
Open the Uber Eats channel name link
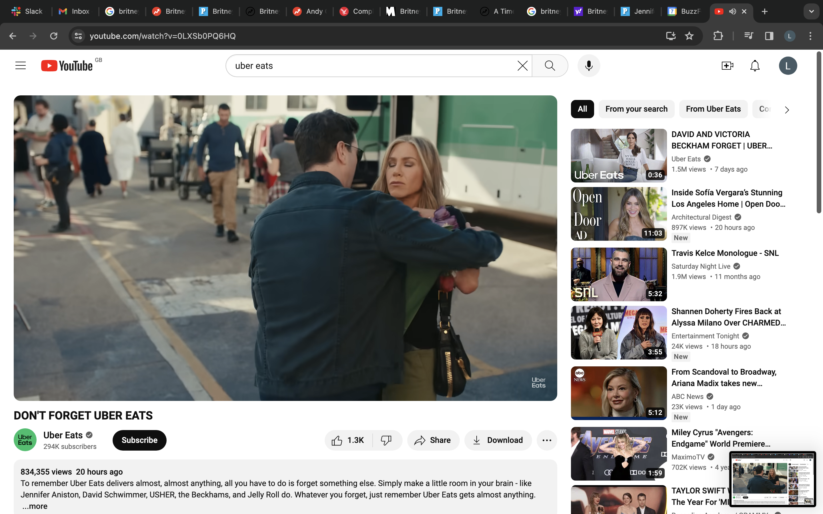(63, 435)
